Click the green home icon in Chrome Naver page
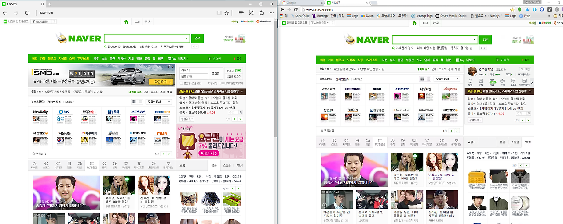Screen dimensions: 563x224 415,23
